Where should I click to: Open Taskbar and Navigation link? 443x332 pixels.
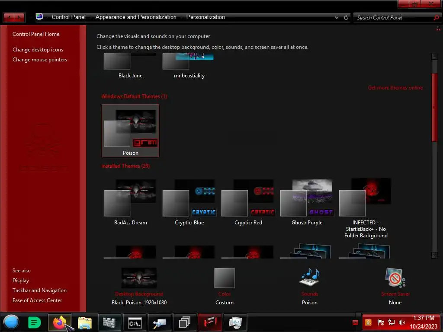pyautogui.click(x=39, y=290)
